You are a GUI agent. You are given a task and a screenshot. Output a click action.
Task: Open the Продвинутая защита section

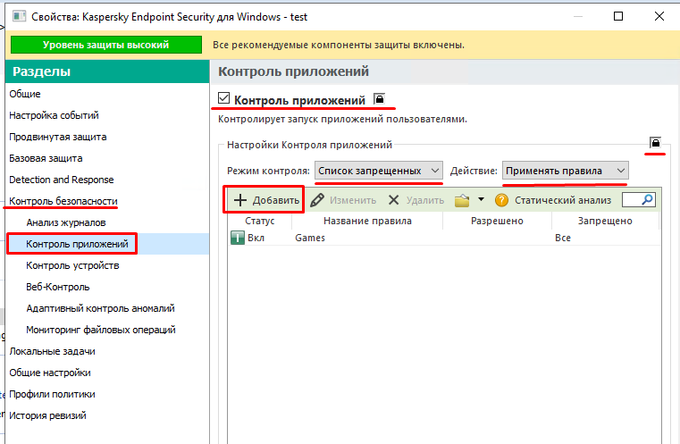tap(58, 137)
